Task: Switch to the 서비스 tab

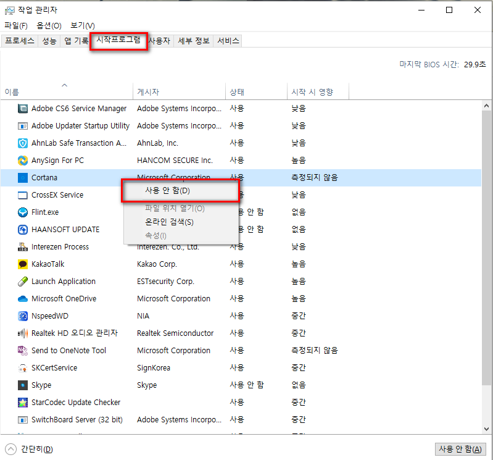Action: [228, 41]
